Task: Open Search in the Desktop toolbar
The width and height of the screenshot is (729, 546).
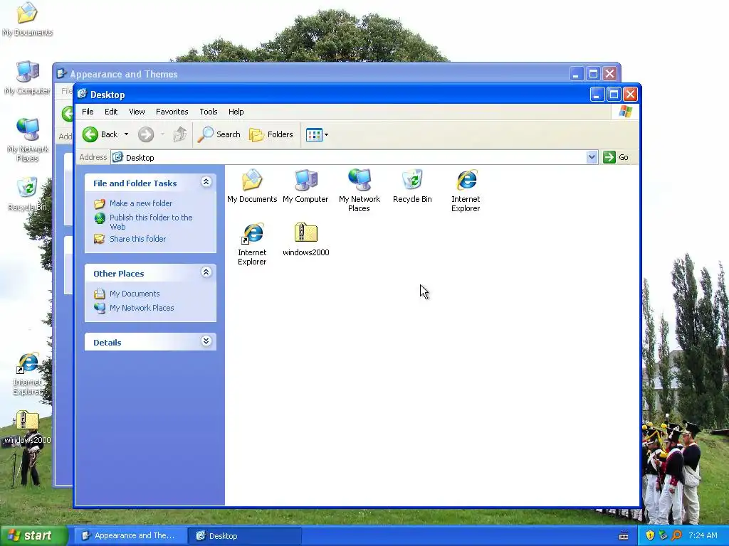Action: (219, 134)
